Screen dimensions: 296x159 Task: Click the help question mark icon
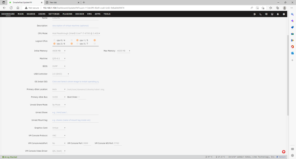pos(284,14)
